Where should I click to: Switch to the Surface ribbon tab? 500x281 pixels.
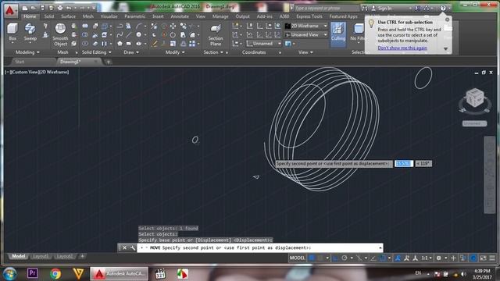pos(68,16)
